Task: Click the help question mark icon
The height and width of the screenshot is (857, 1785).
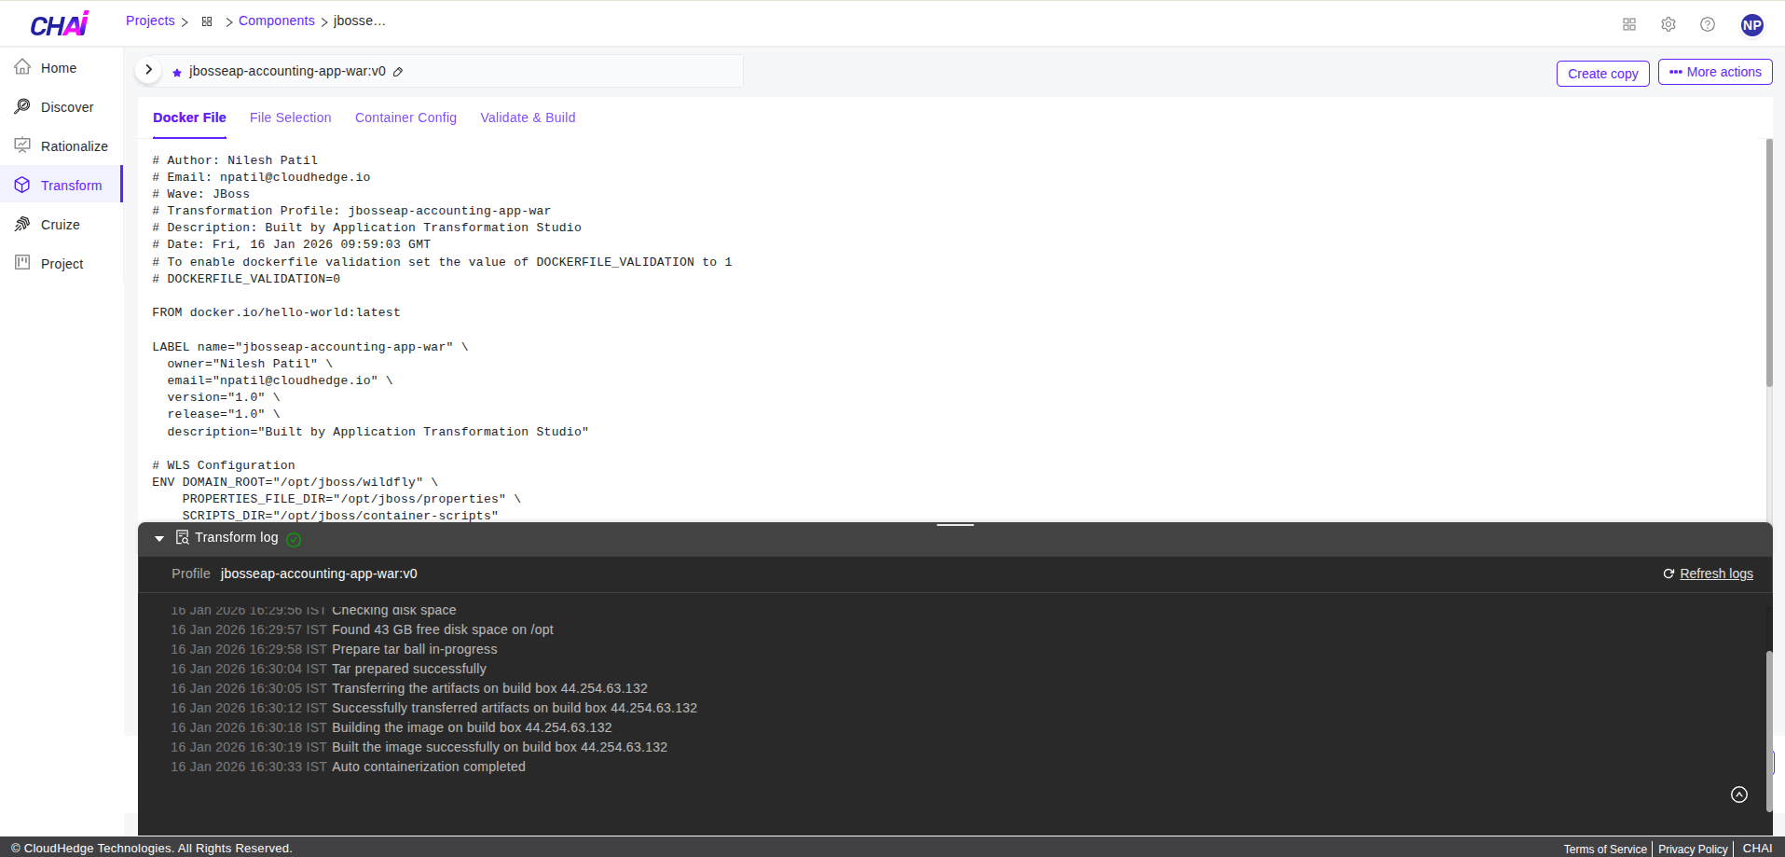Action: point(1708,24)
